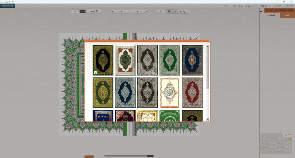Pick the blue cover with calligraphy title

pyautogui.click(x=103, y=116)
